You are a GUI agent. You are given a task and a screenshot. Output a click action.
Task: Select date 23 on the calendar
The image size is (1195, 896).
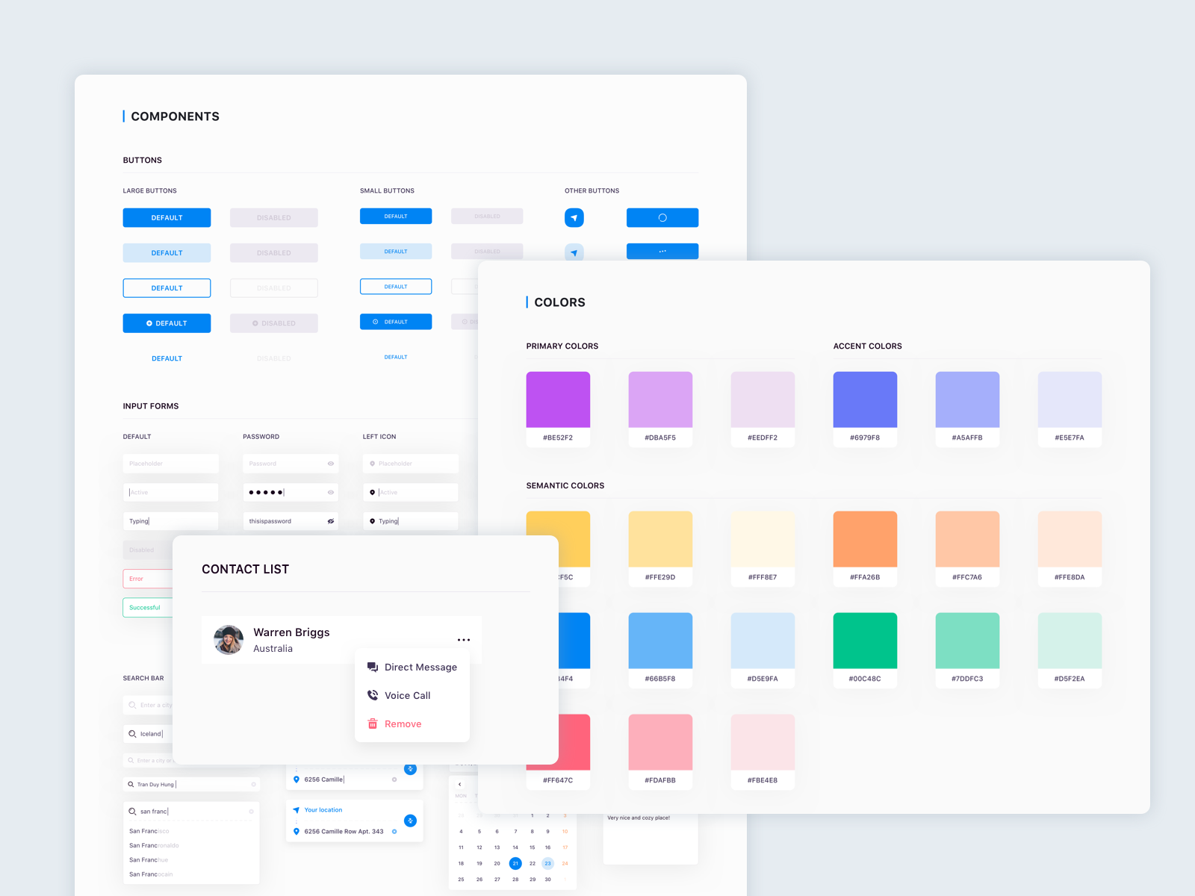tap(548, 863)
